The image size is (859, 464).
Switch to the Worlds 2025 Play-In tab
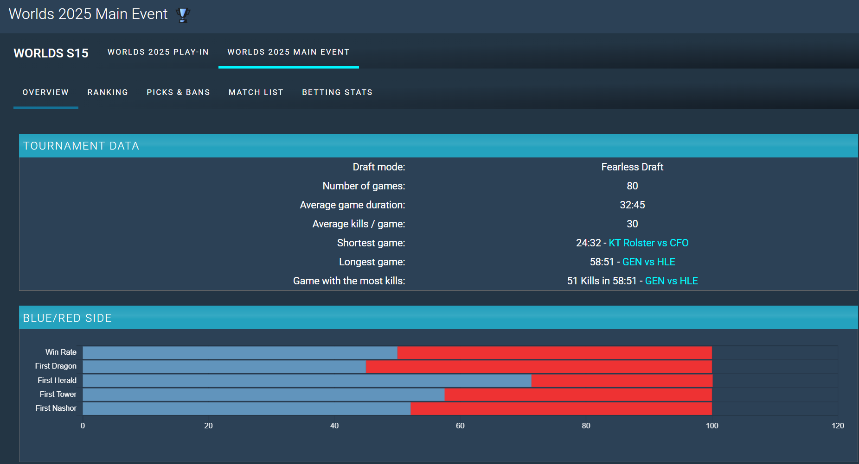tap(158, 52)
